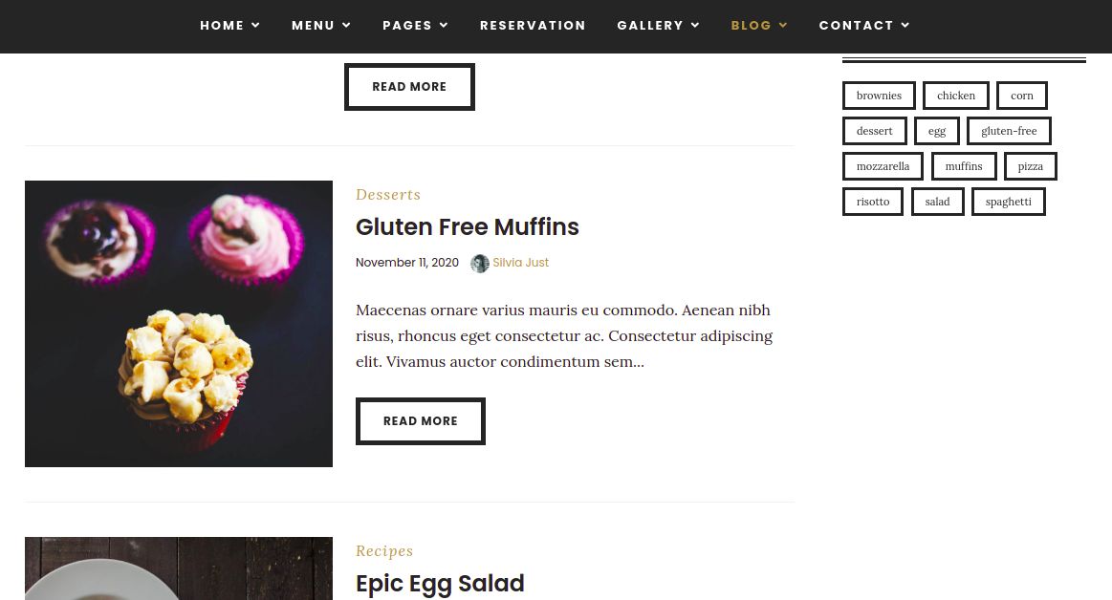Click the spaghetti tag

point(1008,202)
